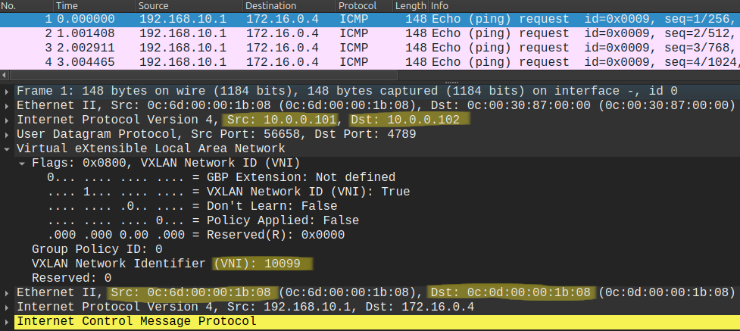Expand outer IPv4 row with Src 10.0.0.101
The width and height of the screenshot is (740, 331).
pyautogui.click(x=7, y=120)
